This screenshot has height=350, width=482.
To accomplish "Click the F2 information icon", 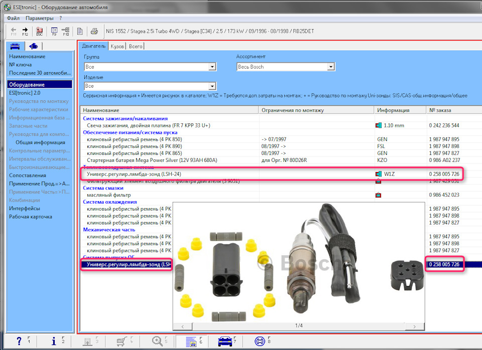I will [54, 341].
